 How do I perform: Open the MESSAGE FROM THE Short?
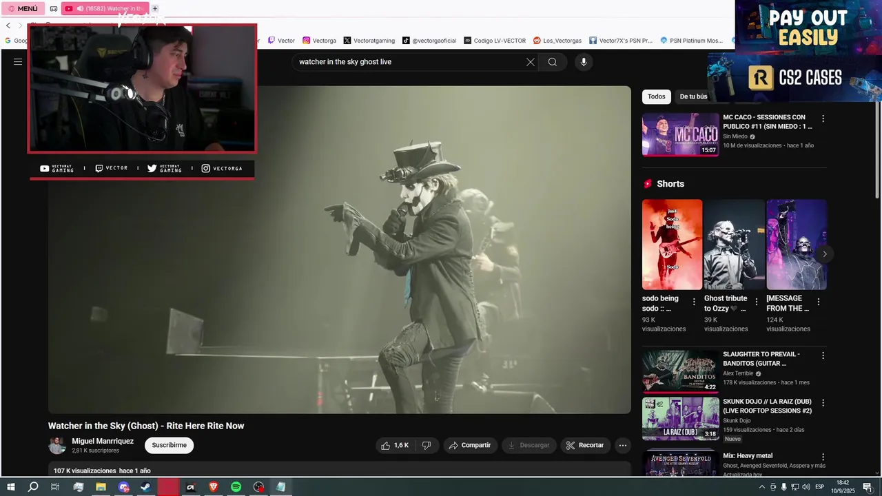tap(797, 245)
